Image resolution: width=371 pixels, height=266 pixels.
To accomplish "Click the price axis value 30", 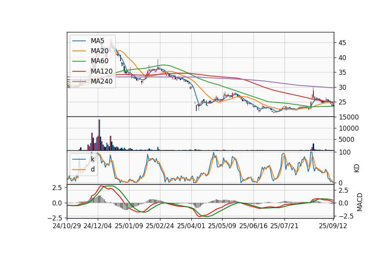I will [342, 88].
